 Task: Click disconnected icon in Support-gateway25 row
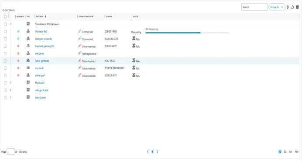[80, 46]
